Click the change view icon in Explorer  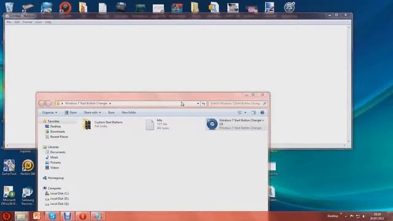[240, 112]
